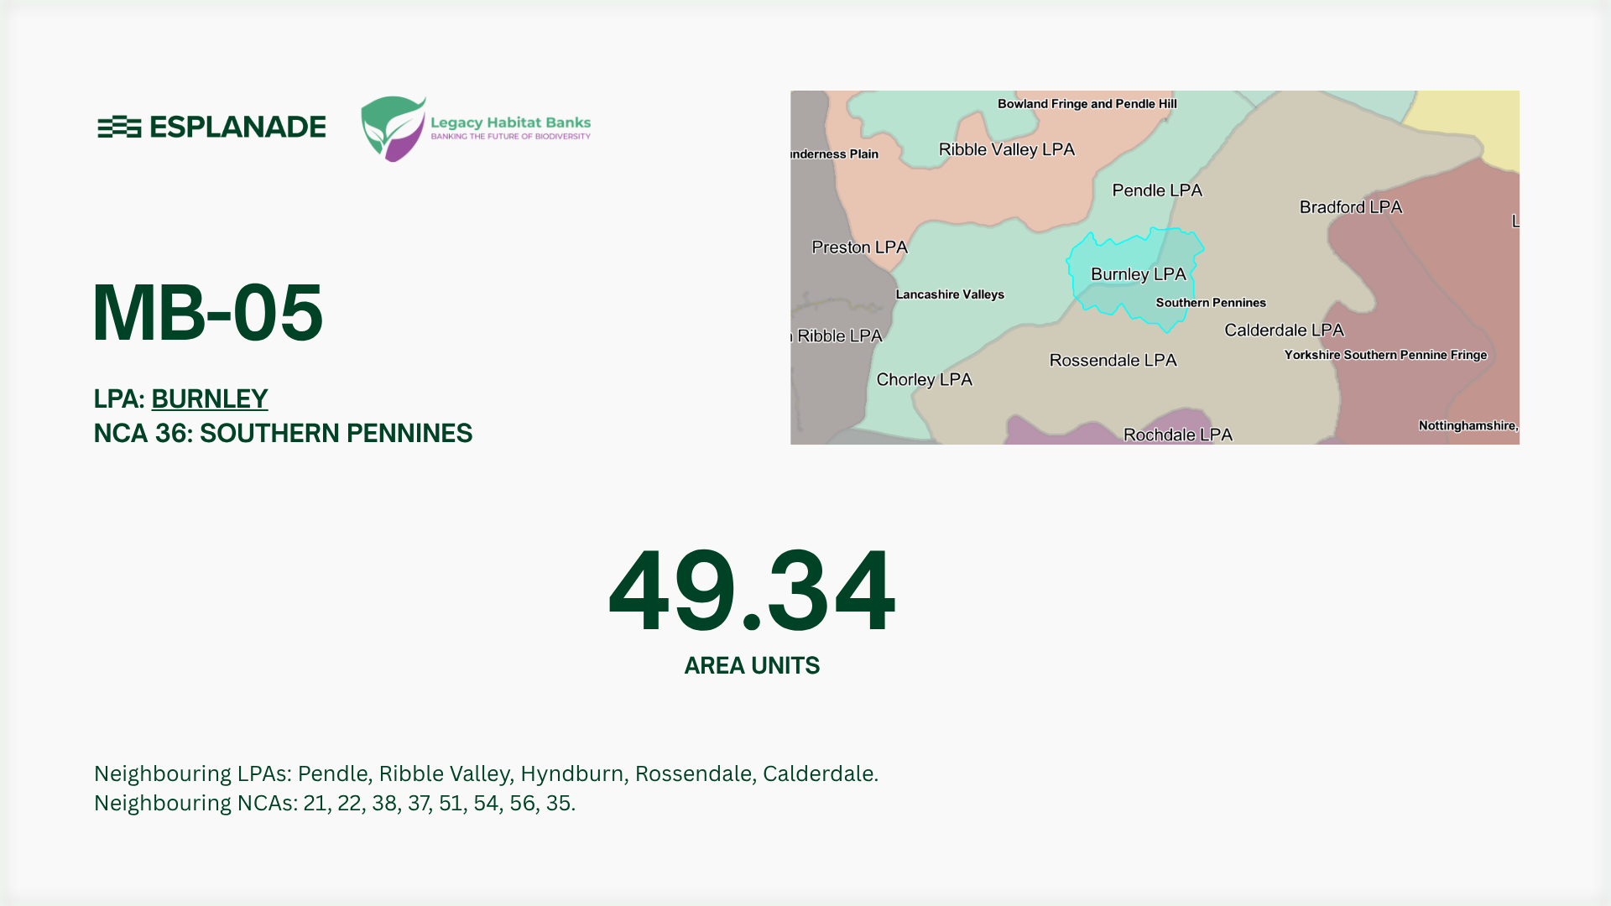Click Calderdale LPA map label

(x=1284, y=331)
